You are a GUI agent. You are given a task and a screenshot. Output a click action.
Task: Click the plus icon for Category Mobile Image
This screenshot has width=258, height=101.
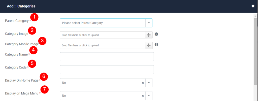[149, 45]
